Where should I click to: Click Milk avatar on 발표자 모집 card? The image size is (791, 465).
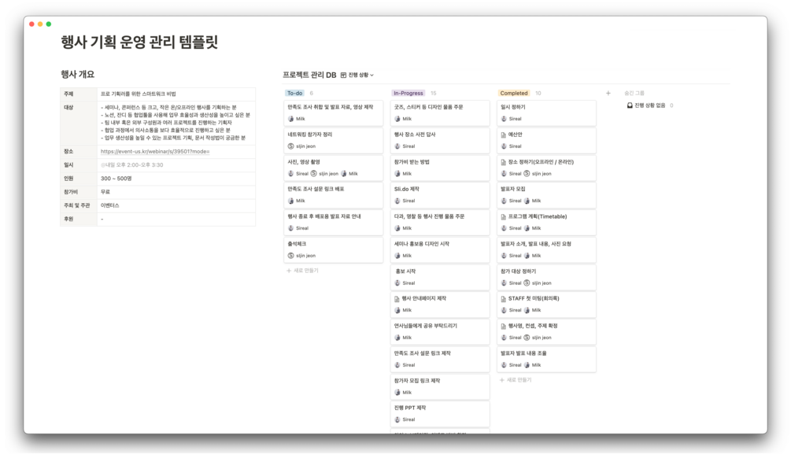click(x=527, y=201)
